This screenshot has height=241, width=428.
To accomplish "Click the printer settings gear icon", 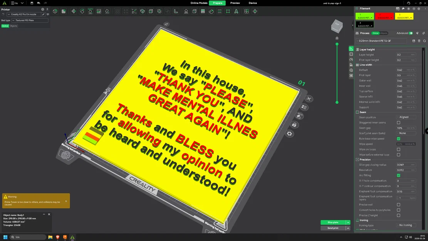I will click(x=43, y=9).
